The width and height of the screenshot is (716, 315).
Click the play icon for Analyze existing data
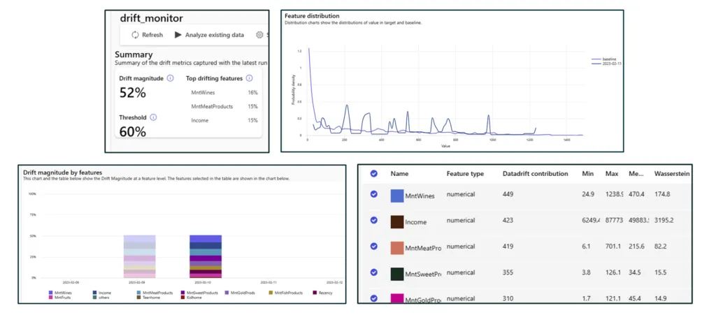tap(178, 35)
